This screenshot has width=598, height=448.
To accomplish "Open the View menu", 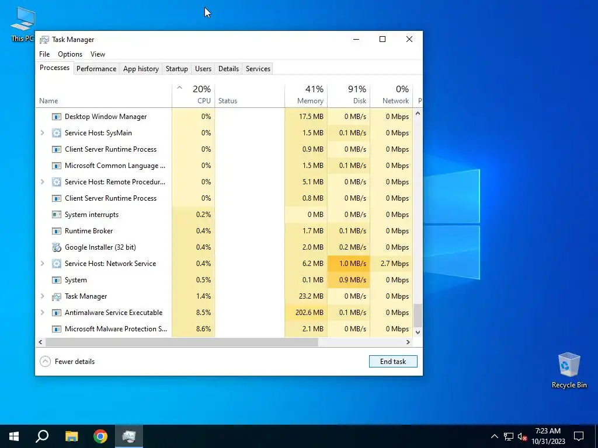I will point(98,54).
